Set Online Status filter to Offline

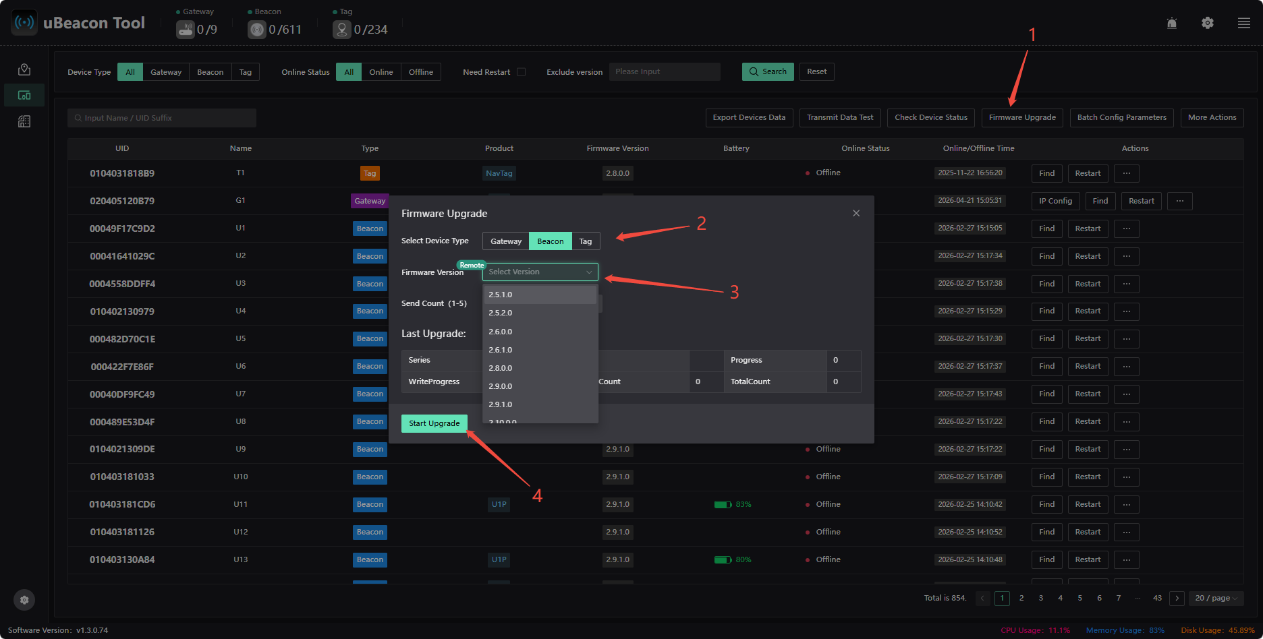421,72
